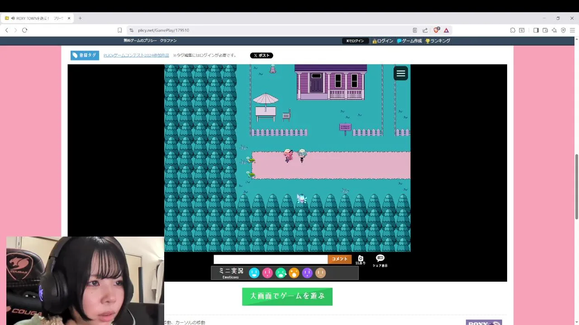Open the screenshot tool icon in browser toolbar
579x325 pixels.
point(522,30)
